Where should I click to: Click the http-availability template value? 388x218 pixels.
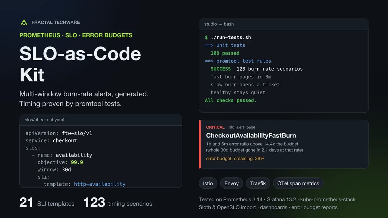tap(100, 184)
